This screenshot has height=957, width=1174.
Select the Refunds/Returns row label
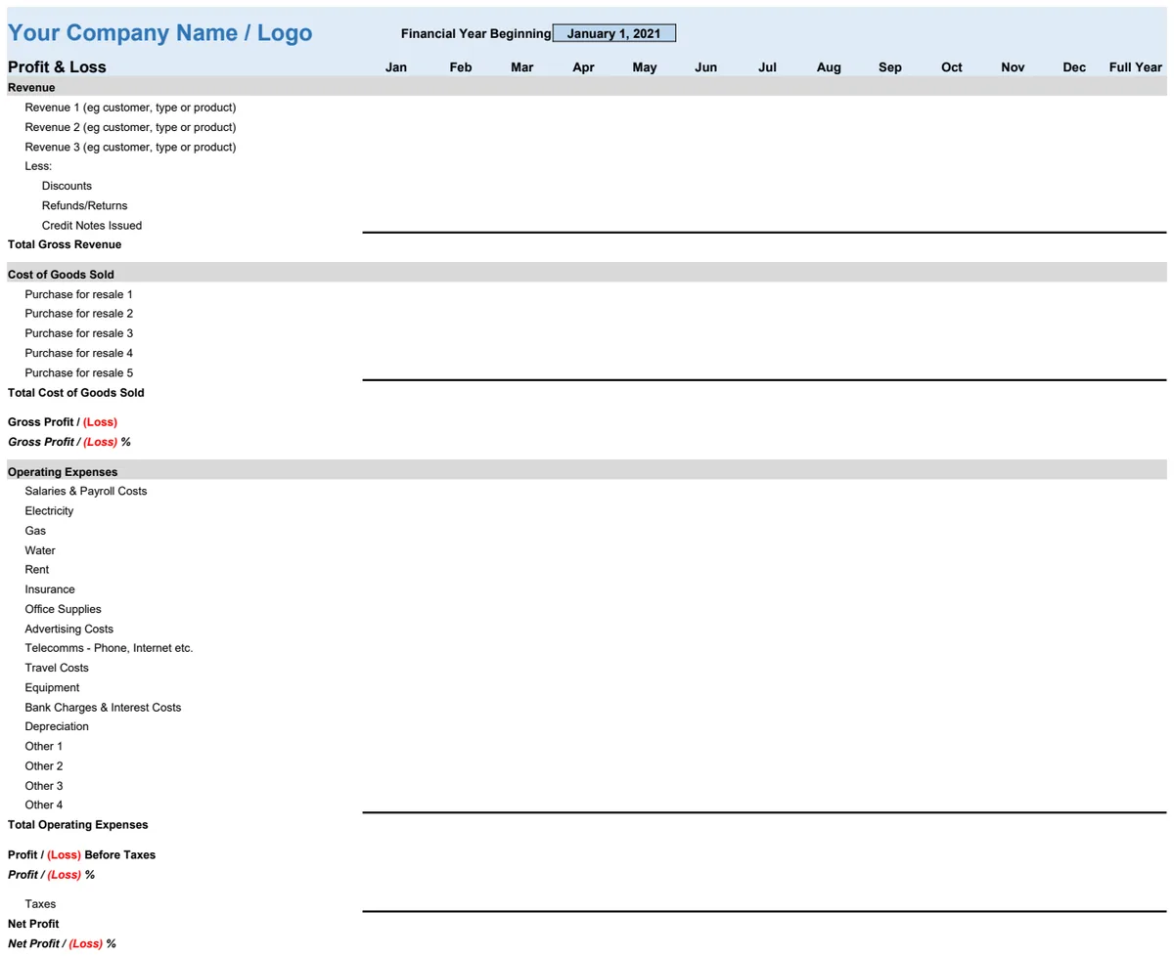coord(84,205)
